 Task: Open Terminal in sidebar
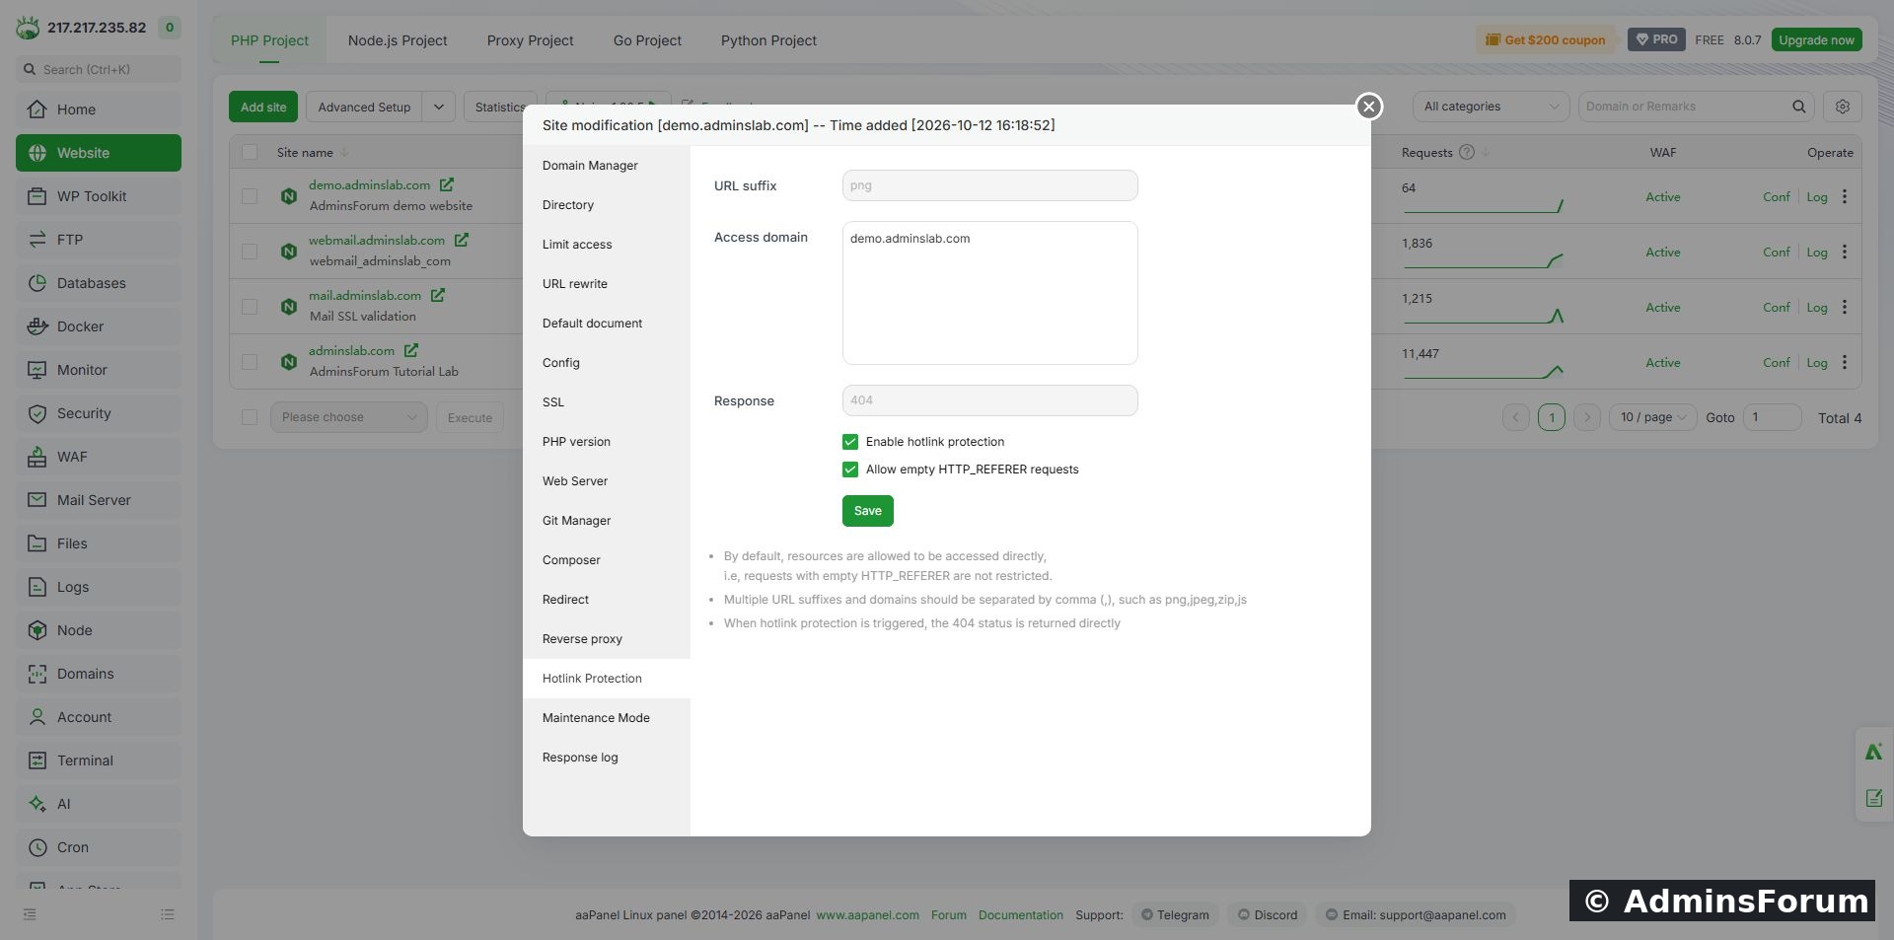(x=99, y=760)
